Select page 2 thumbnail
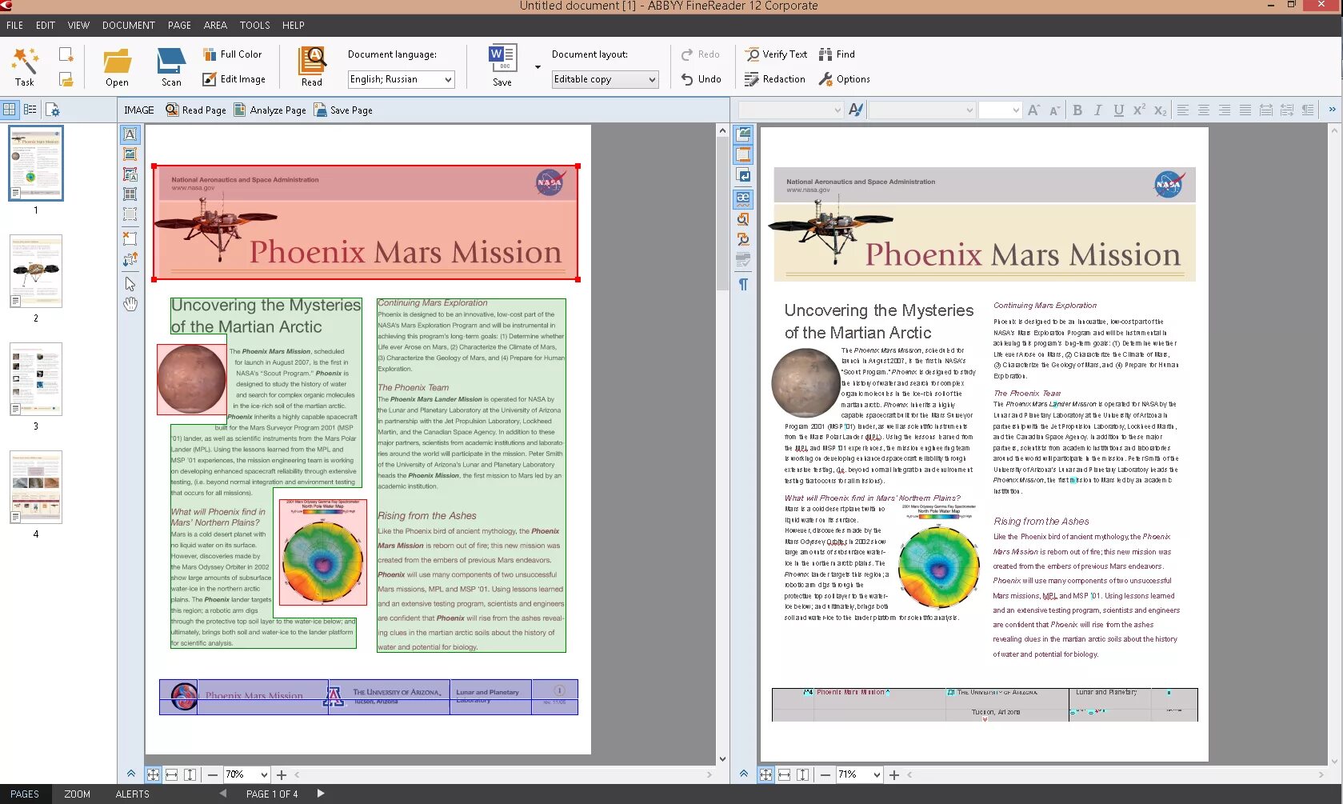Image resolution: width=1343 pixels, height=804 pixels. [x=36, y=271]
